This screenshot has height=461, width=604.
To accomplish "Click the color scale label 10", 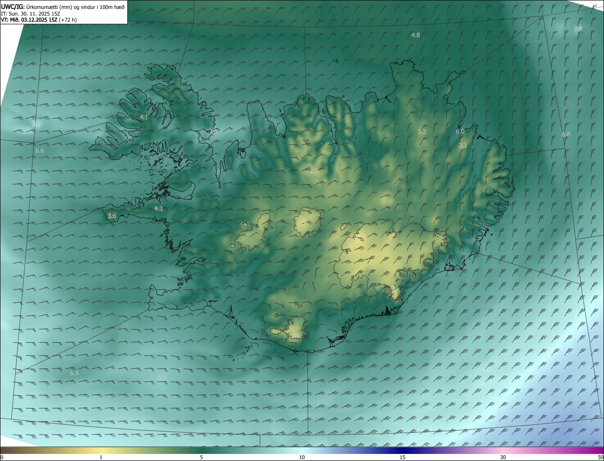I will (x=302, y=457).
